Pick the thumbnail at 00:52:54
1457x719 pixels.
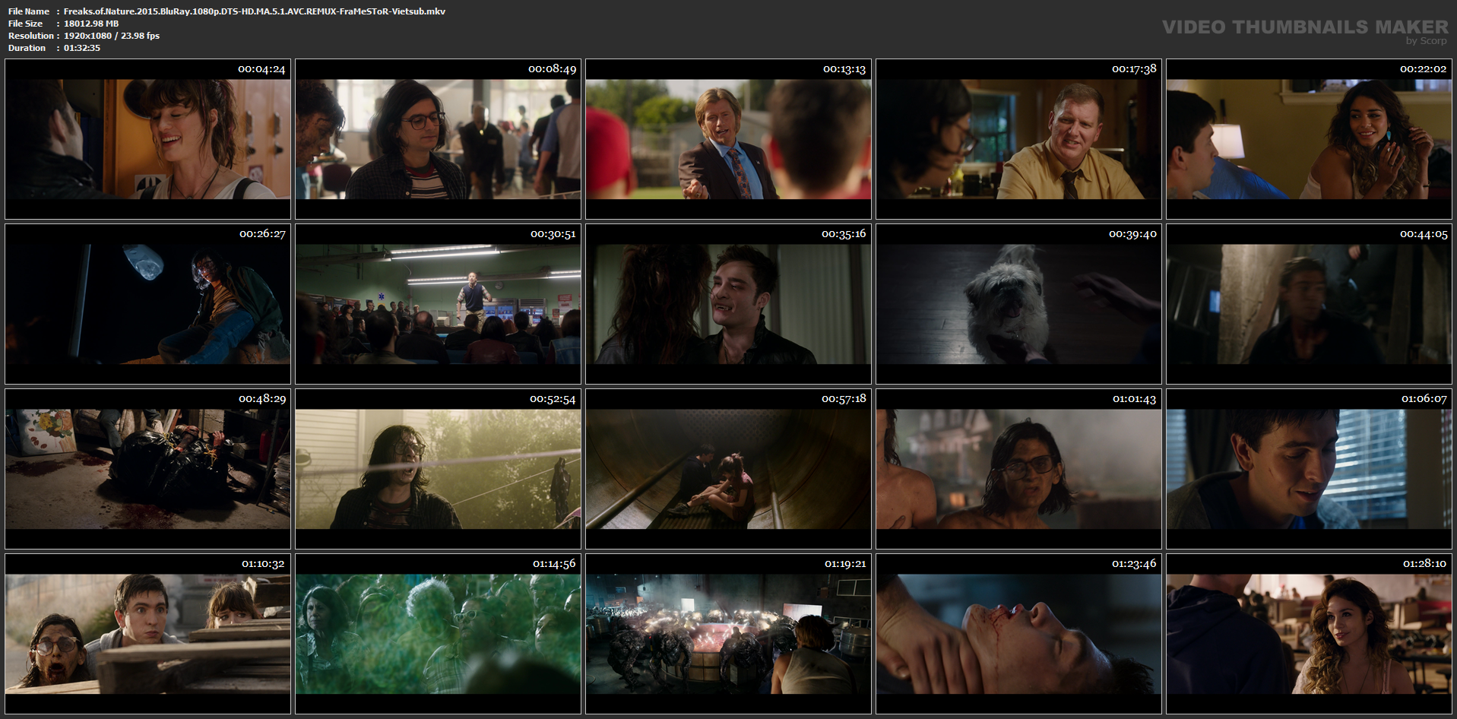click(438, 469)
